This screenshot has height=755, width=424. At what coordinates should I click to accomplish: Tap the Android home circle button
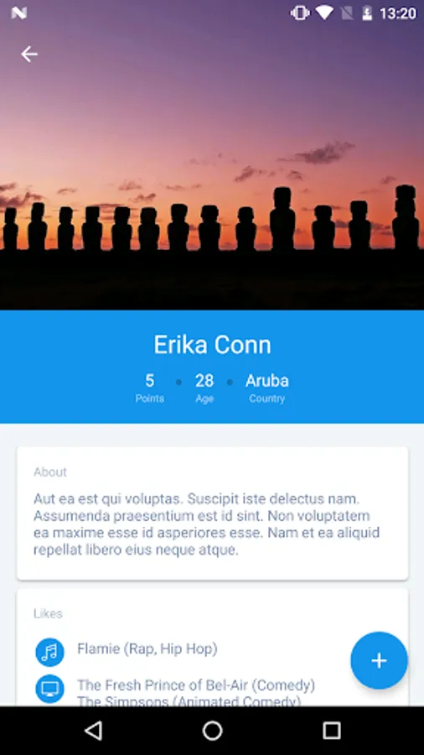pos(212,731)
